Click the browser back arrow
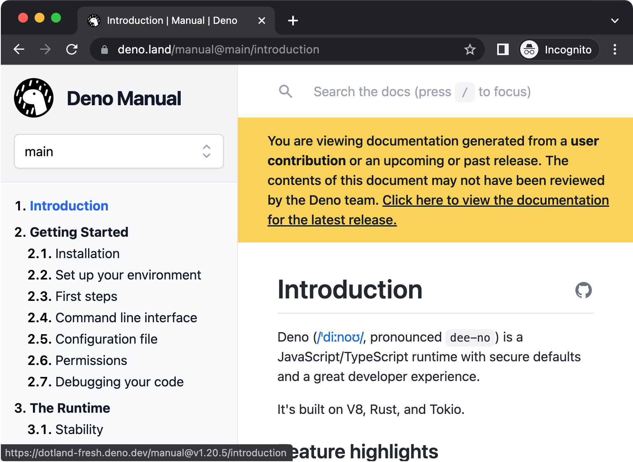Screen dimensions: 633x462 (x=19, y=49)
